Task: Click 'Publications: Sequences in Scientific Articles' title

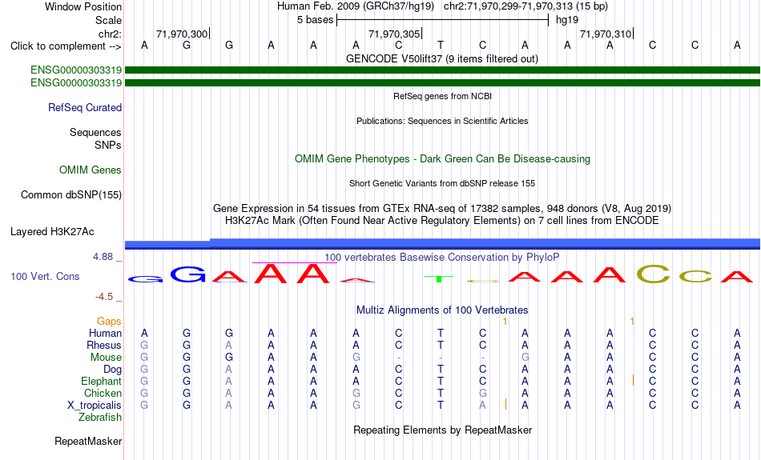Action: point(442,121)
